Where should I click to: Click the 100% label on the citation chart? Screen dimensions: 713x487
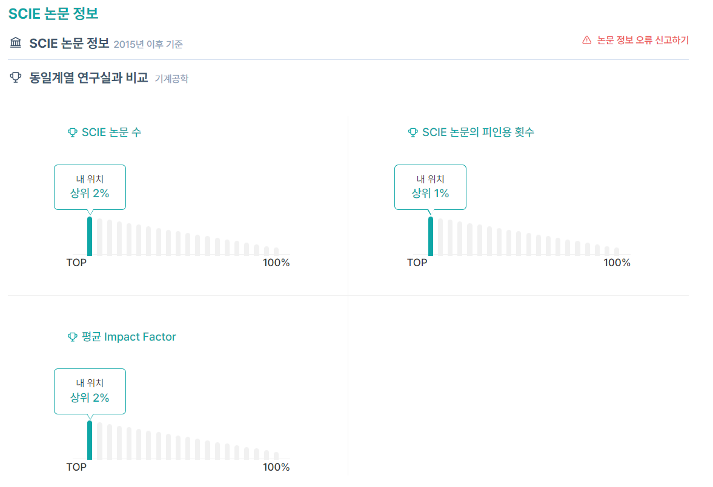617,263
